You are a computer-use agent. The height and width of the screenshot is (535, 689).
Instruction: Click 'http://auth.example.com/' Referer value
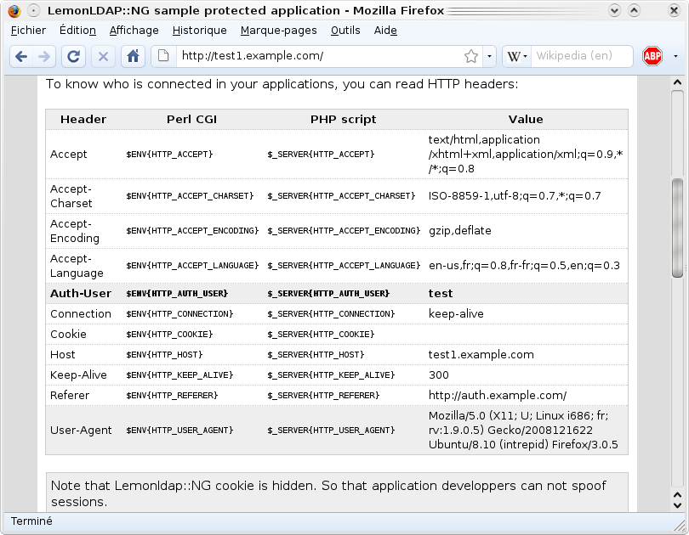[498, 396]
